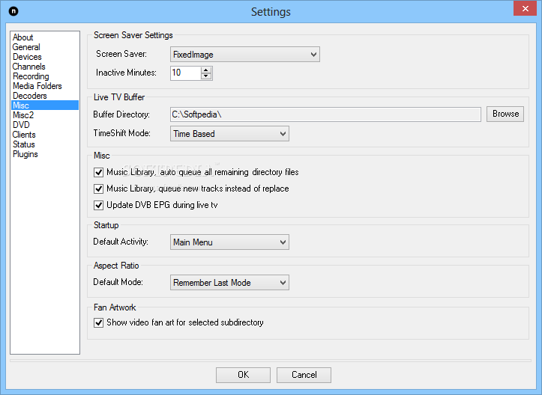Click the Buffer Directory text field

click(x=325, y=114)
